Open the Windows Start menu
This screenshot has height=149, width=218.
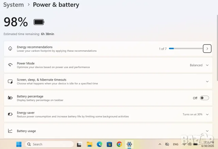pos(19,144)
